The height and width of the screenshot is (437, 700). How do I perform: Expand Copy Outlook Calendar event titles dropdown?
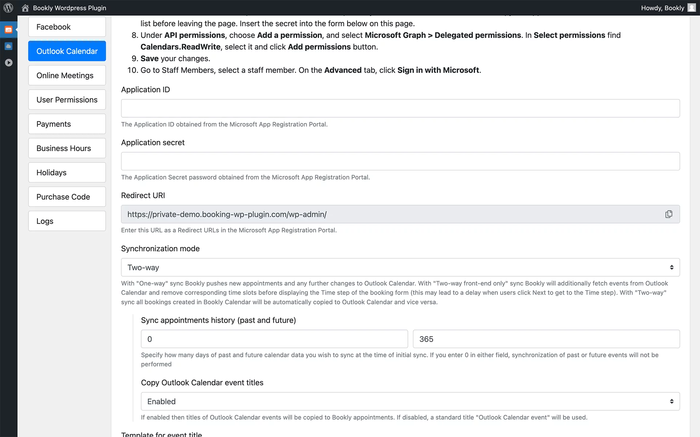coord(410,401)
